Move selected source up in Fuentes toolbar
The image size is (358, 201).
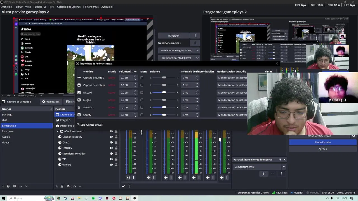75,186
